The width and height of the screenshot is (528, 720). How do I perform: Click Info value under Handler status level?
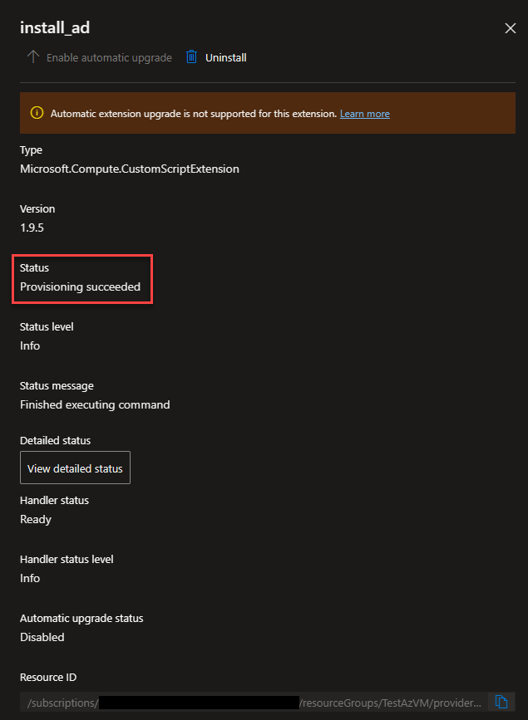pos(30,578)
